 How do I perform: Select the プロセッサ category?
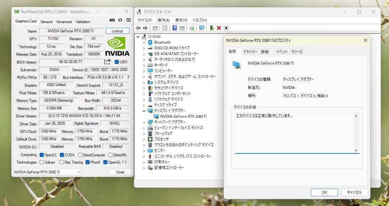coord(161,139)
